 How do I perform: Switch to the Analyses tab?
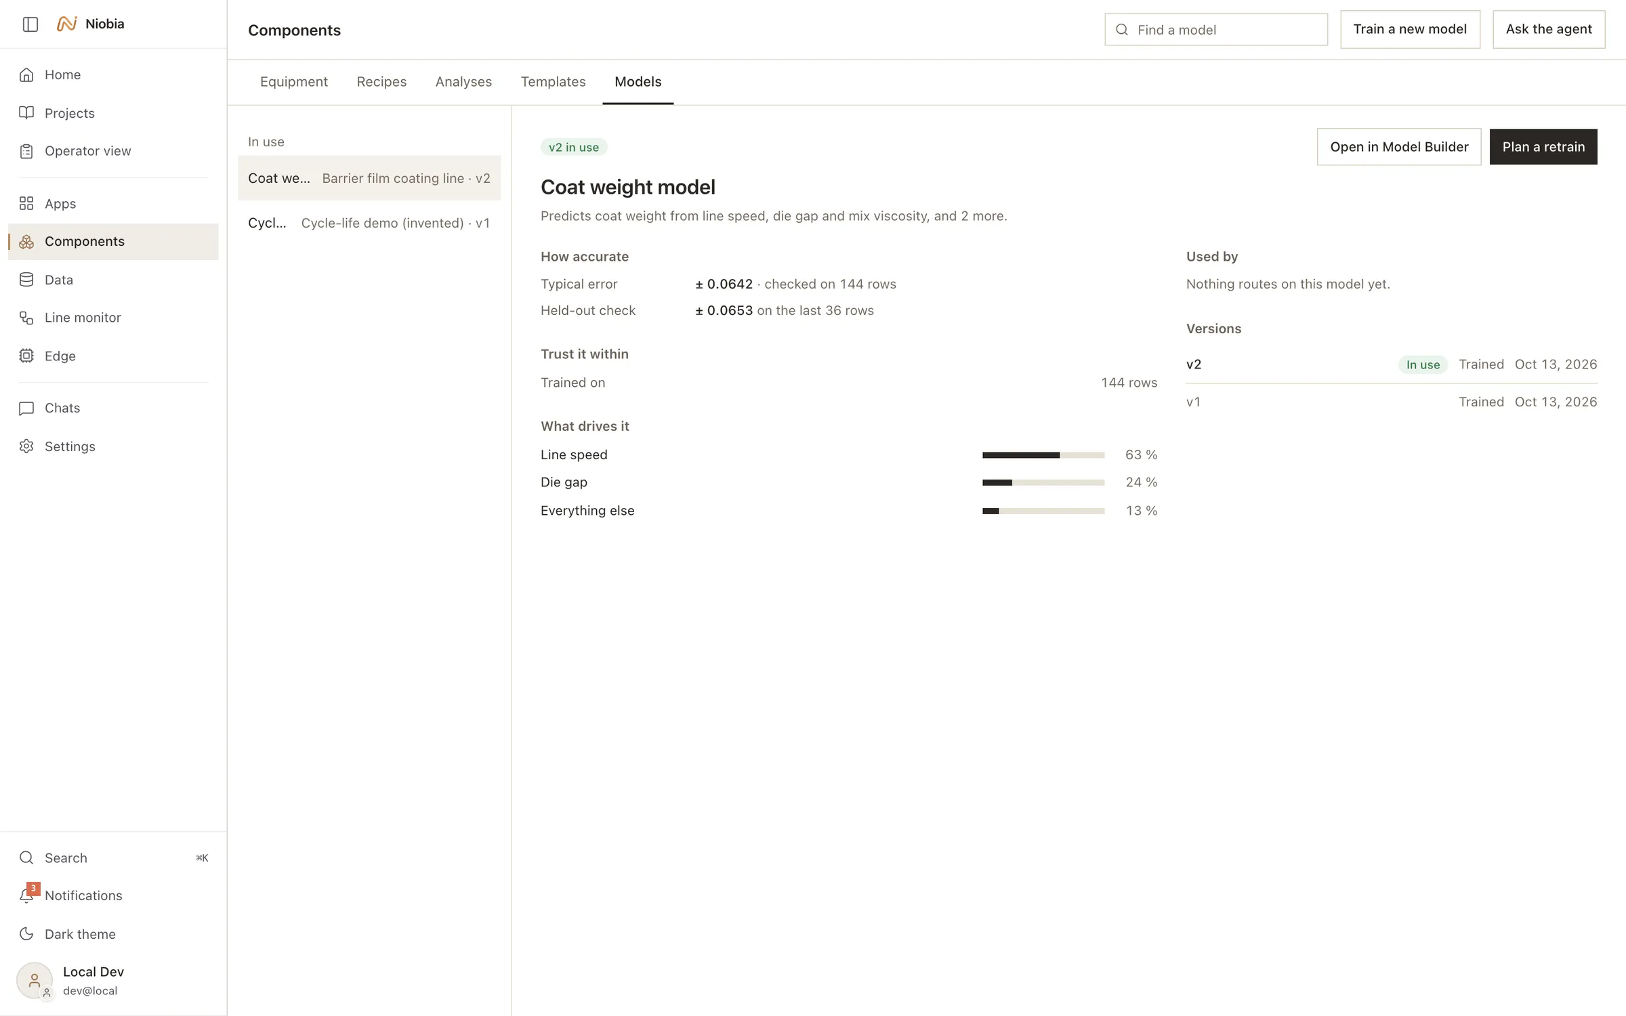coord(463,81)
